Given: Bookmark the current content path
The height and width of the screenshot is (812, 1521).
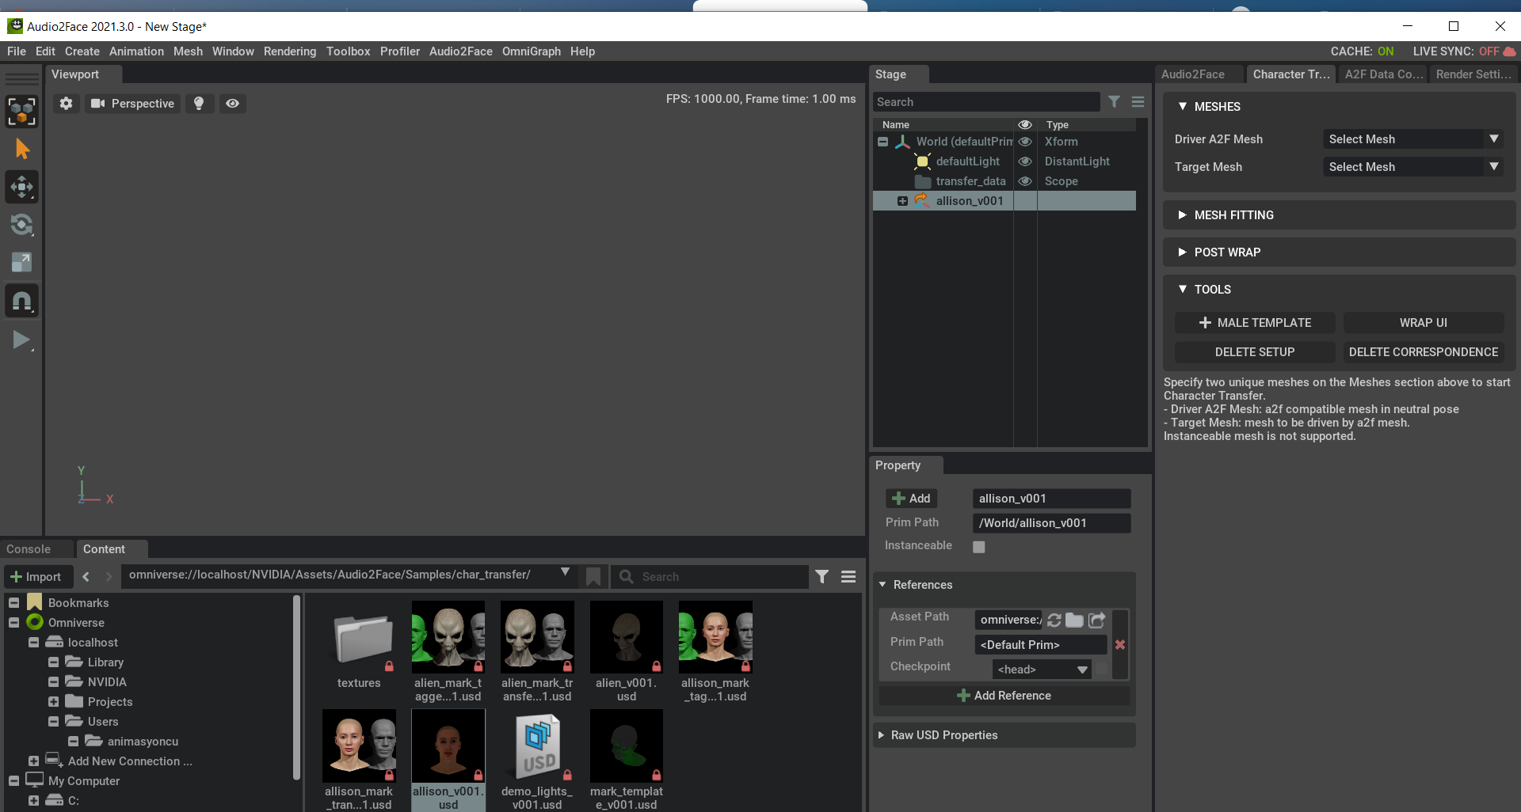Looking at the screenshot, I should (593, 577).
